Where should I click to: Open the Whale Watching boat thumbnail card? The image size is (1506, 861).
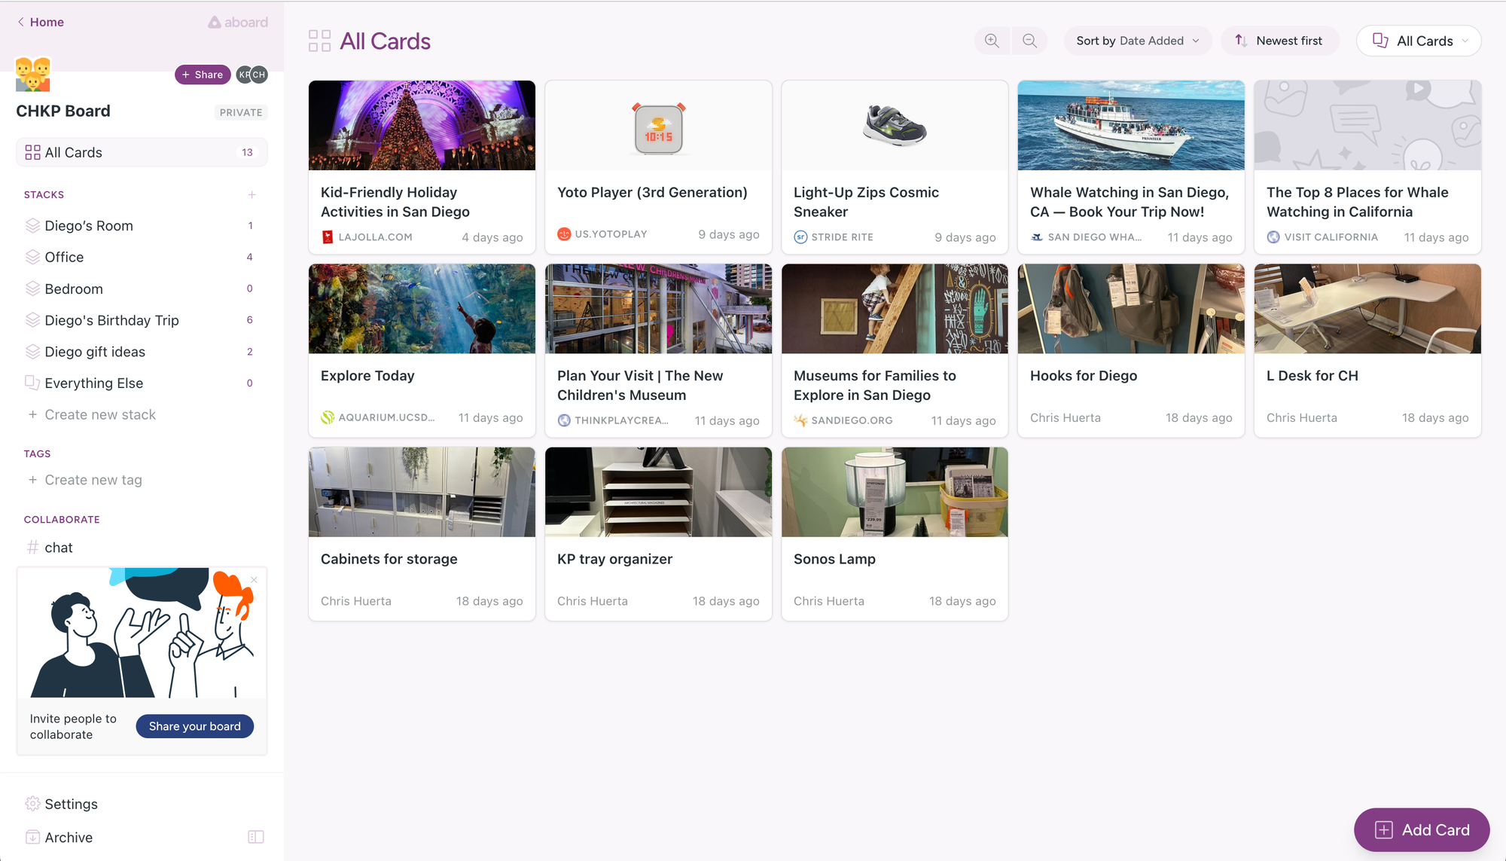1130,125
